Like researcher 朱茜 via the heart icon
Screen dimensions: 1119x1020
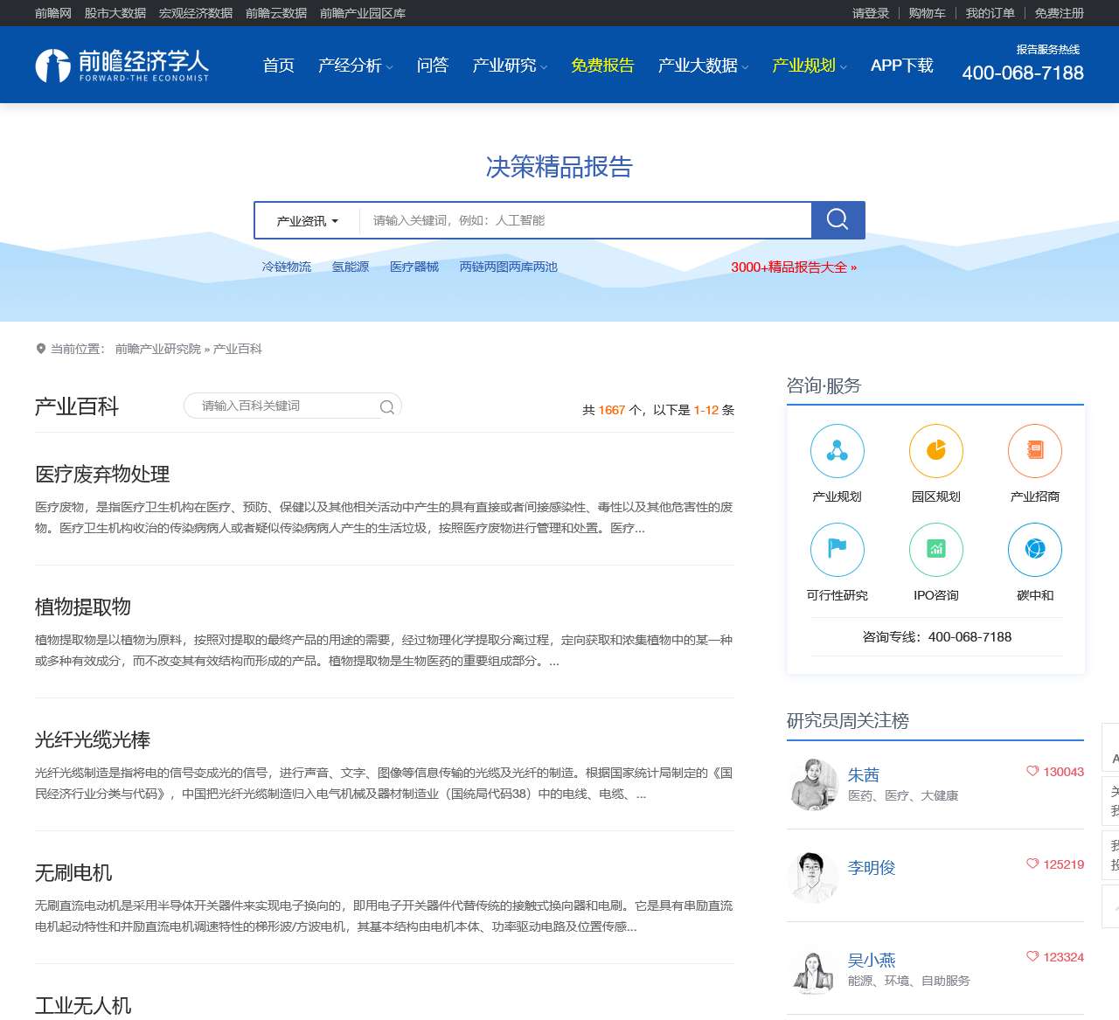point(1032,772)
